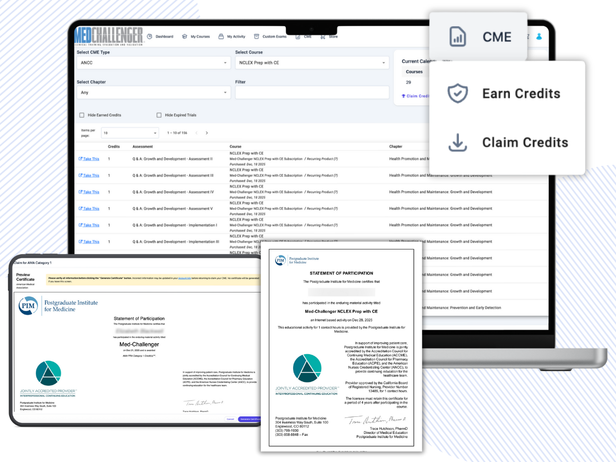Open the Custom Exams box icon
The height and width of the screenshot is (462, 616).
[256, 36]
